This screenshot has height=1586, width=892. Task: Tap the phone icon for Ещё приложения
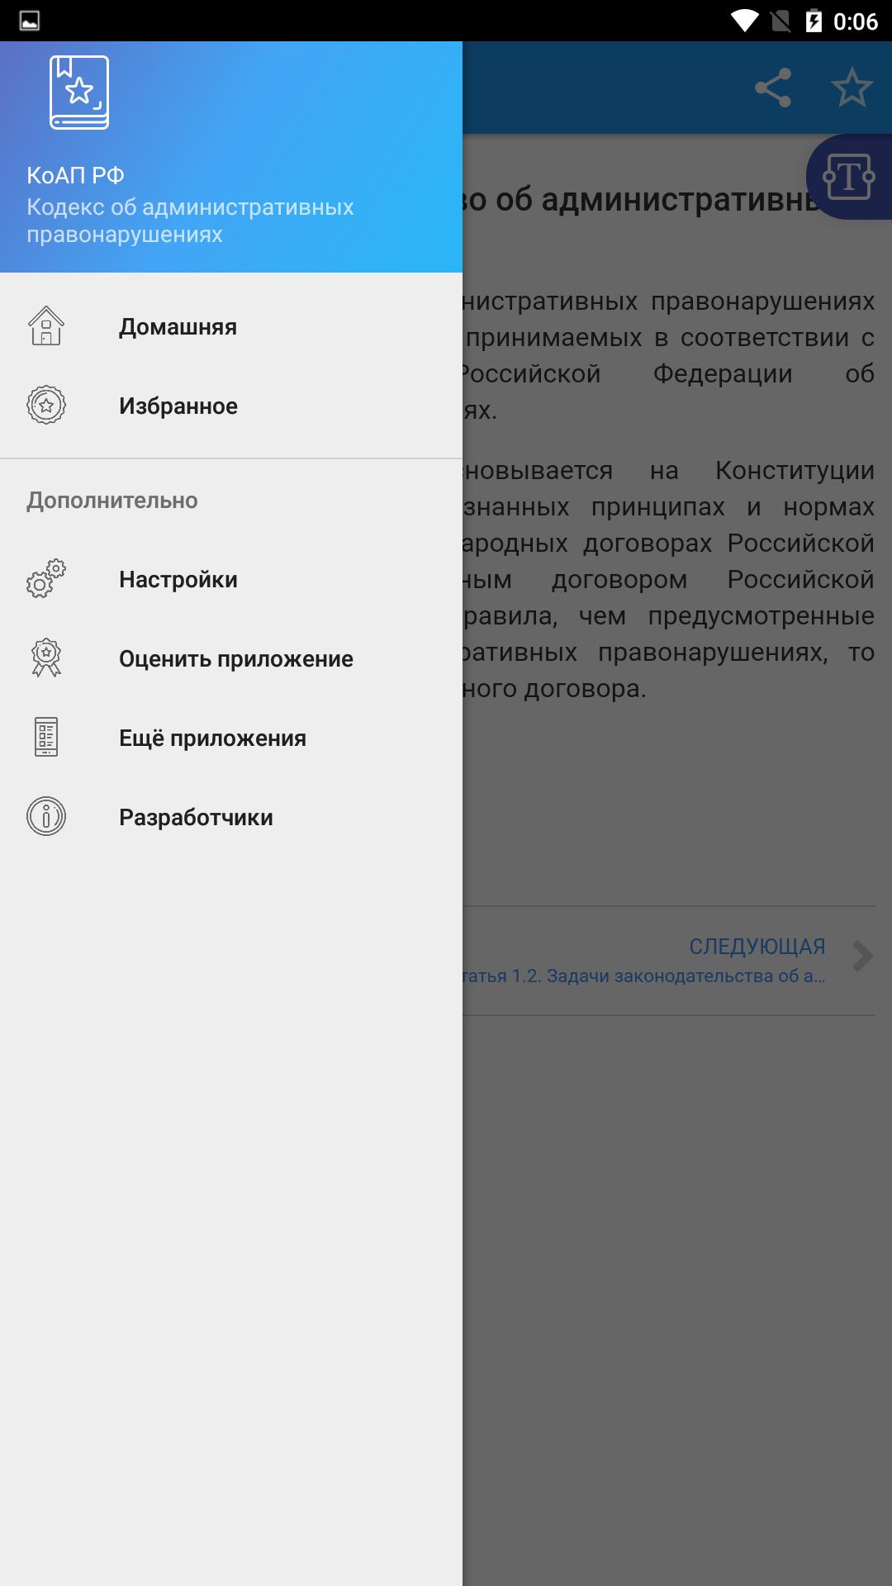point(46,737)
